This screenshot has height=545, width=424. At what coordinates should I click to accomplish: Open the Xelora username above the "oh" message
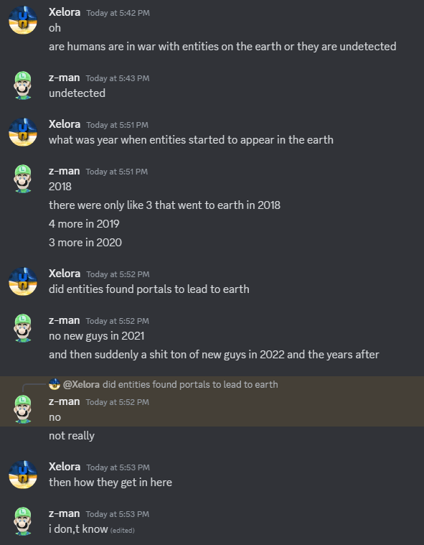coord(65,12)
